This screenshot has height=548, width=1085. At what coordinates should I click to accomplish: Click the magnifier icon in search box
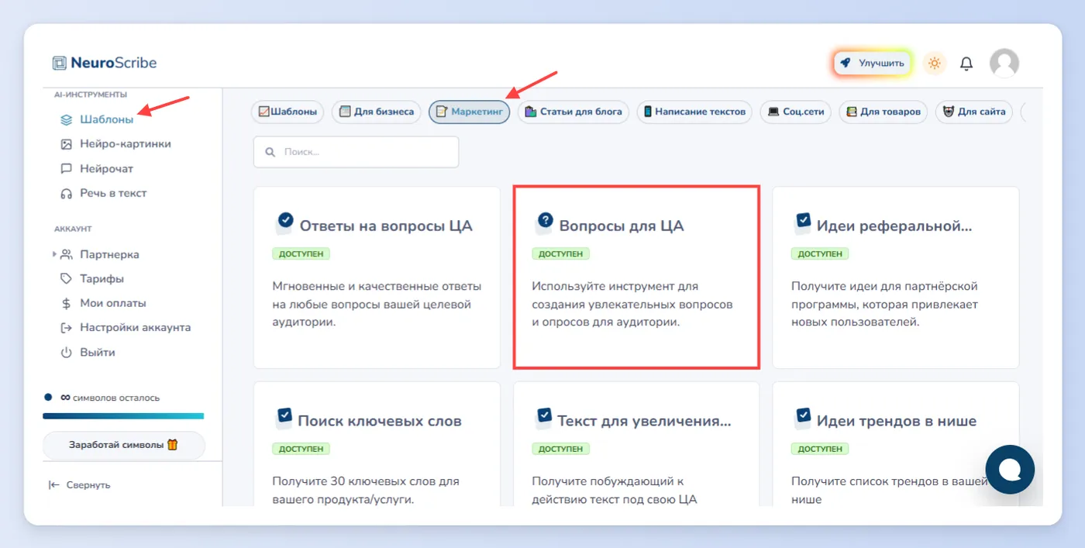(270, 152)
